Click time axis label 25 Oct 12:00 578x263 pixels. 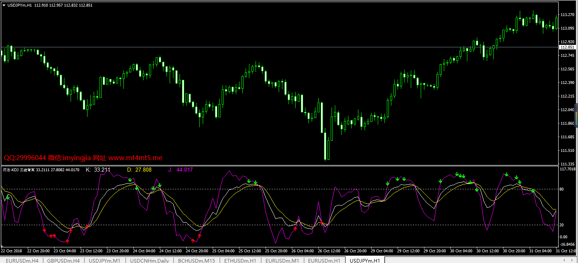point(250,251)
